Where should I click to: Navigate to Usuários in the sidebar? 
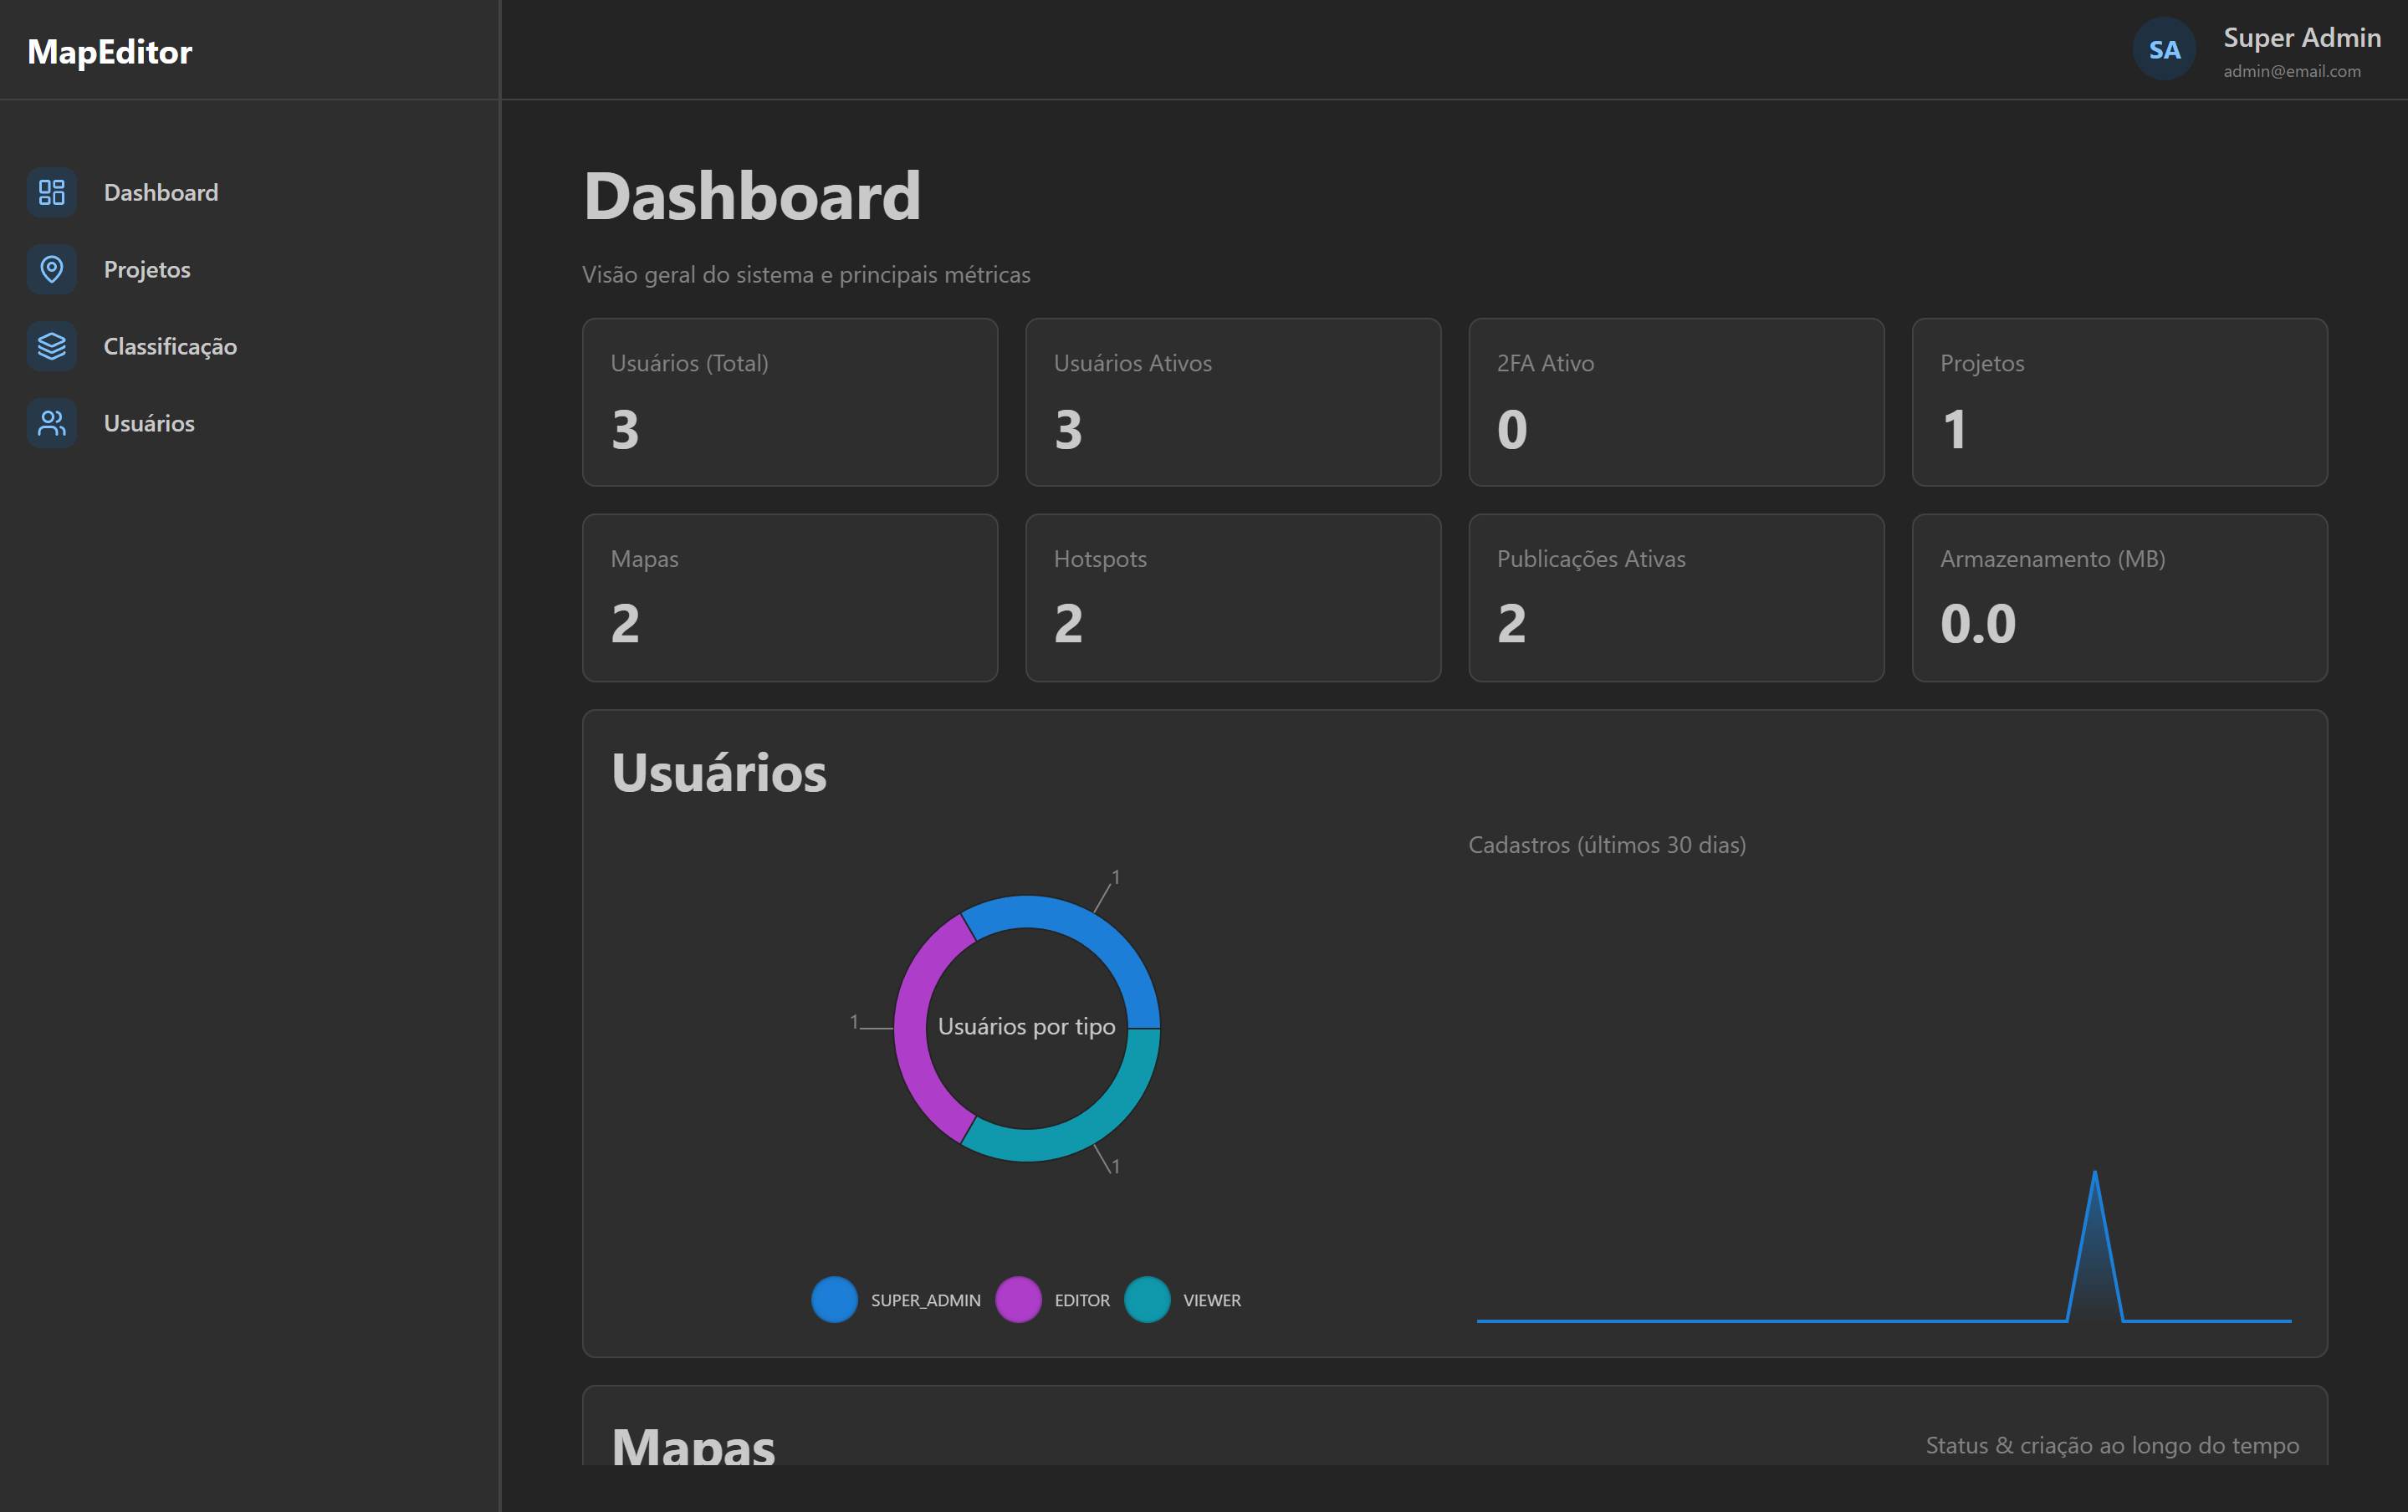149,423
